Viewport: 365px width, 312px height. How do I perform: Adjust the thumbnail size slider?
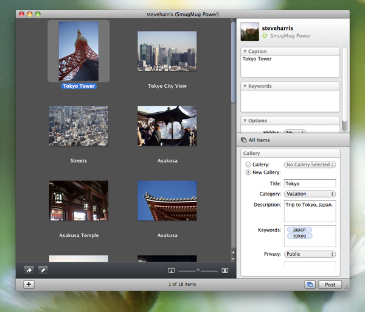pyautogui.click(x=198, y=271)
